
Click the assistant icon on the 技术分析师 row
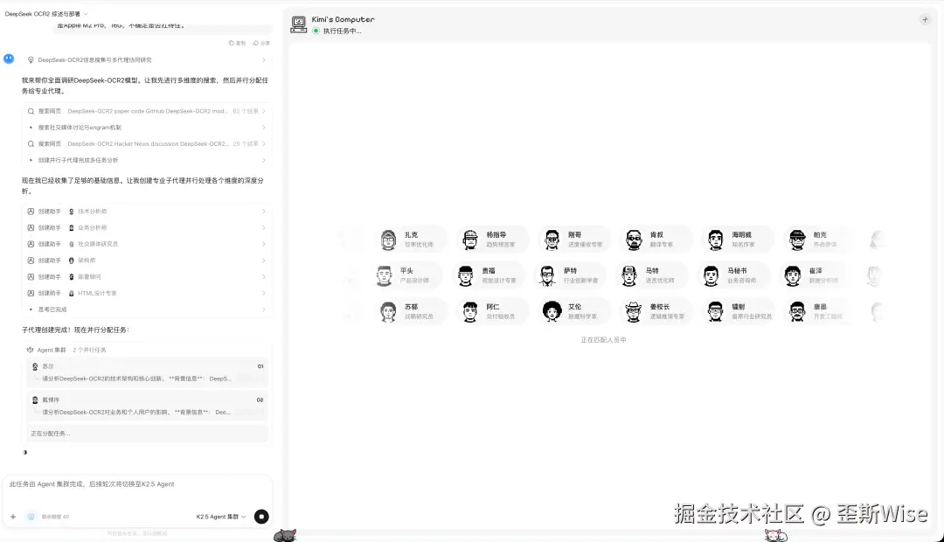pos(31,212)
